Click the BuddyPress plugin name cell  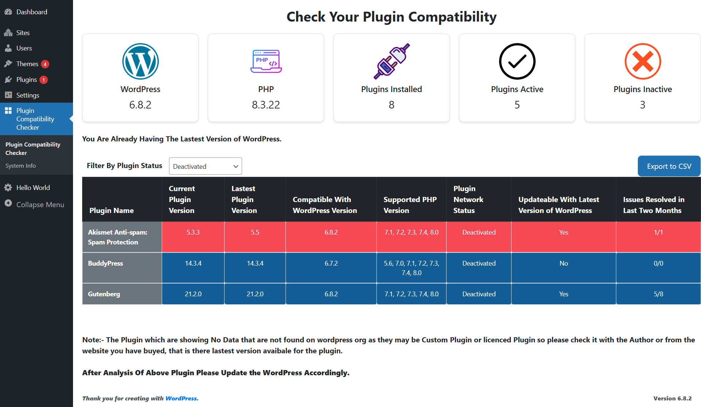pos(122,268)
